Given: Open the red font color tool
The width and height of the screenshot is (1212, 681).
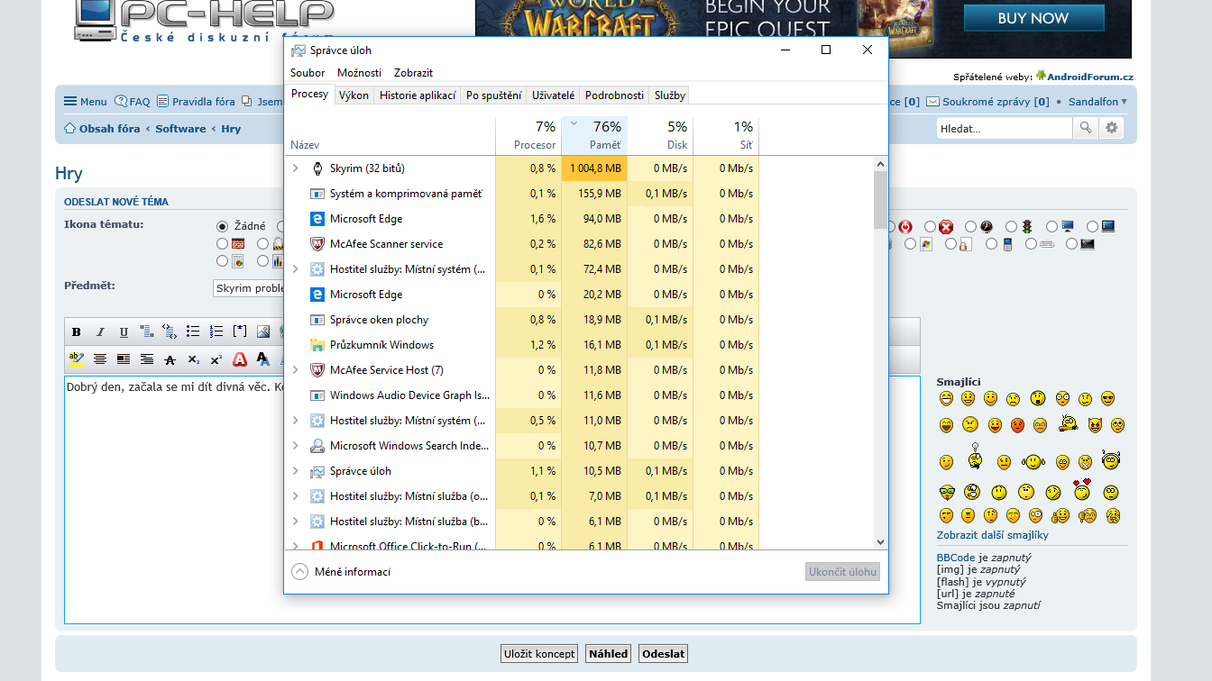Looking at the screenshot, I should tap(240, 359).
